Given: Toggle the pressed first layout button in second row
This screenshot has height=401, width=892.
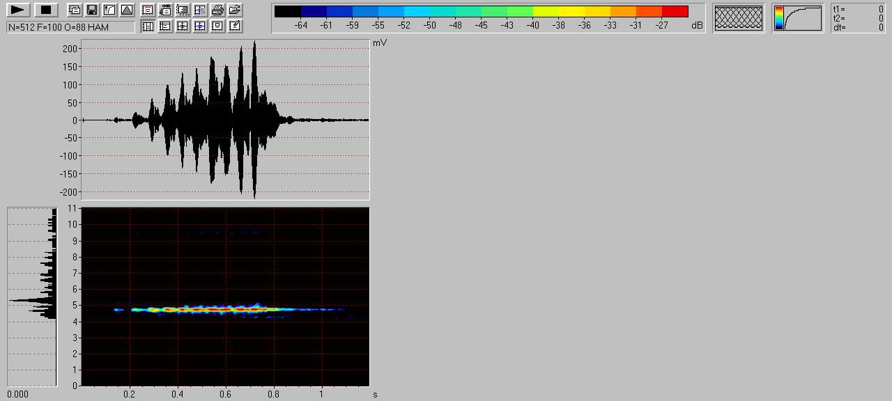Looking at the screenshot, I should point(148,26).
